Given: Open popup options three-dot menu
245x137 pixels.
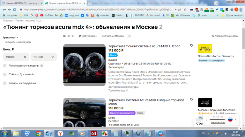Looking at the screenshot, I should (x=207, y=120).
